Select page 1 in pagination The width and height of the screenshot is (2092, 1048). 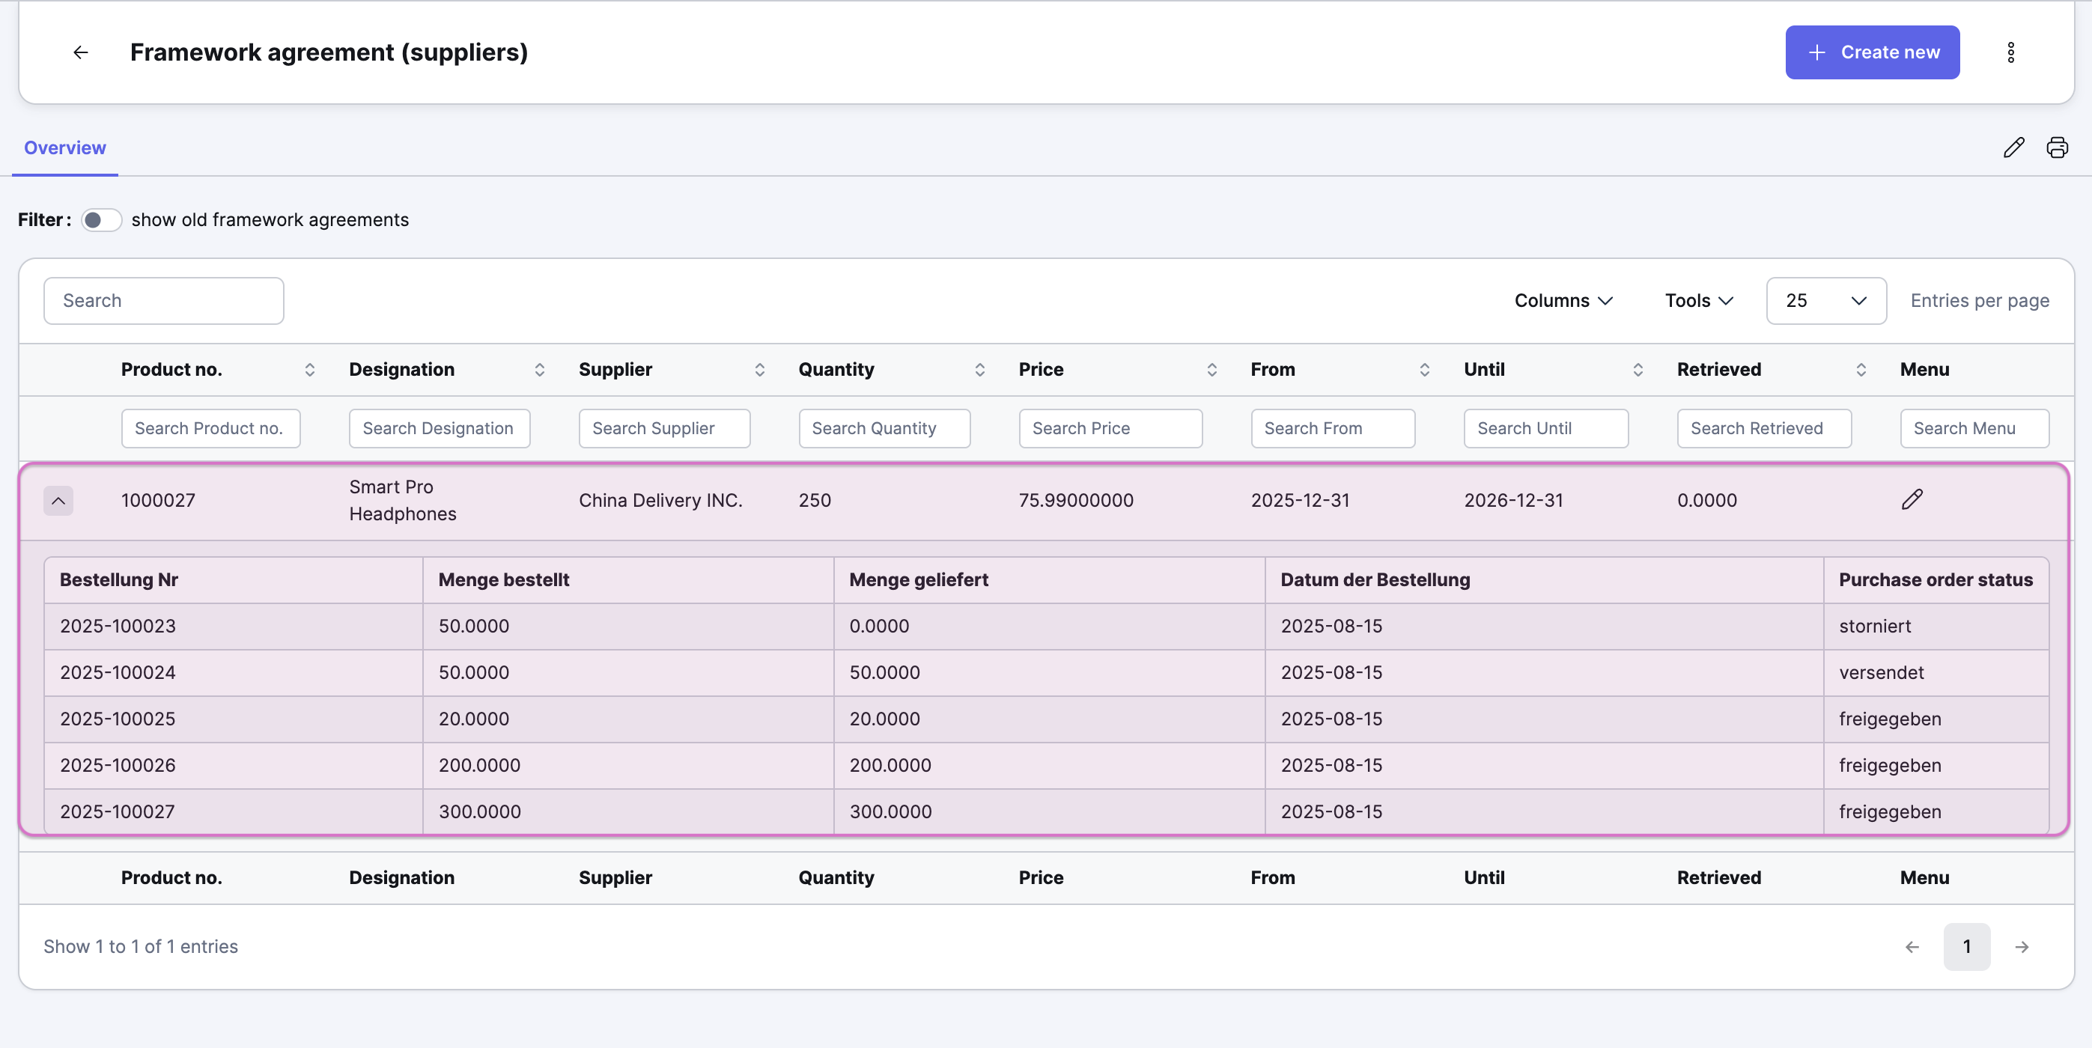tap(1966, 946)
